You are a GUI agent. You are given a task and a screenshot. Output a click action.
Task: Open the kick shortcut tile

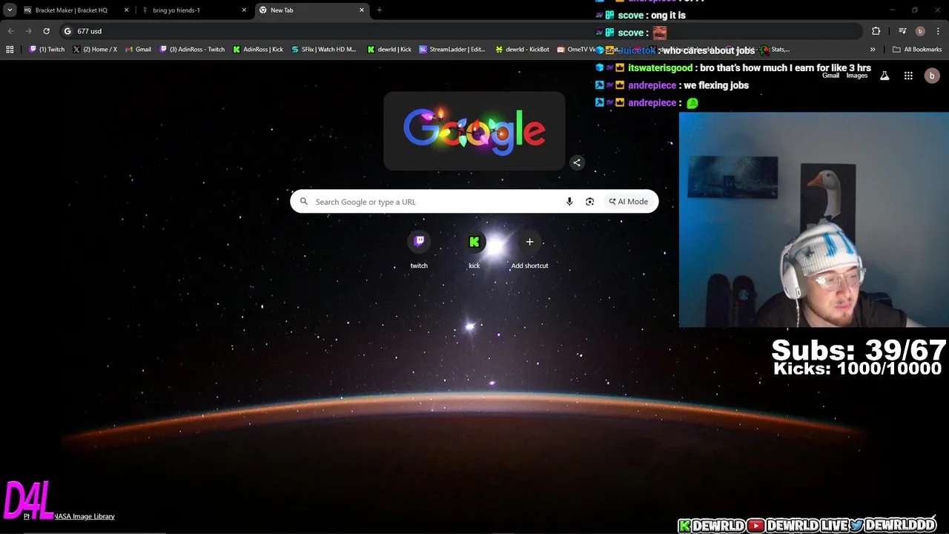tap(474, 251)
